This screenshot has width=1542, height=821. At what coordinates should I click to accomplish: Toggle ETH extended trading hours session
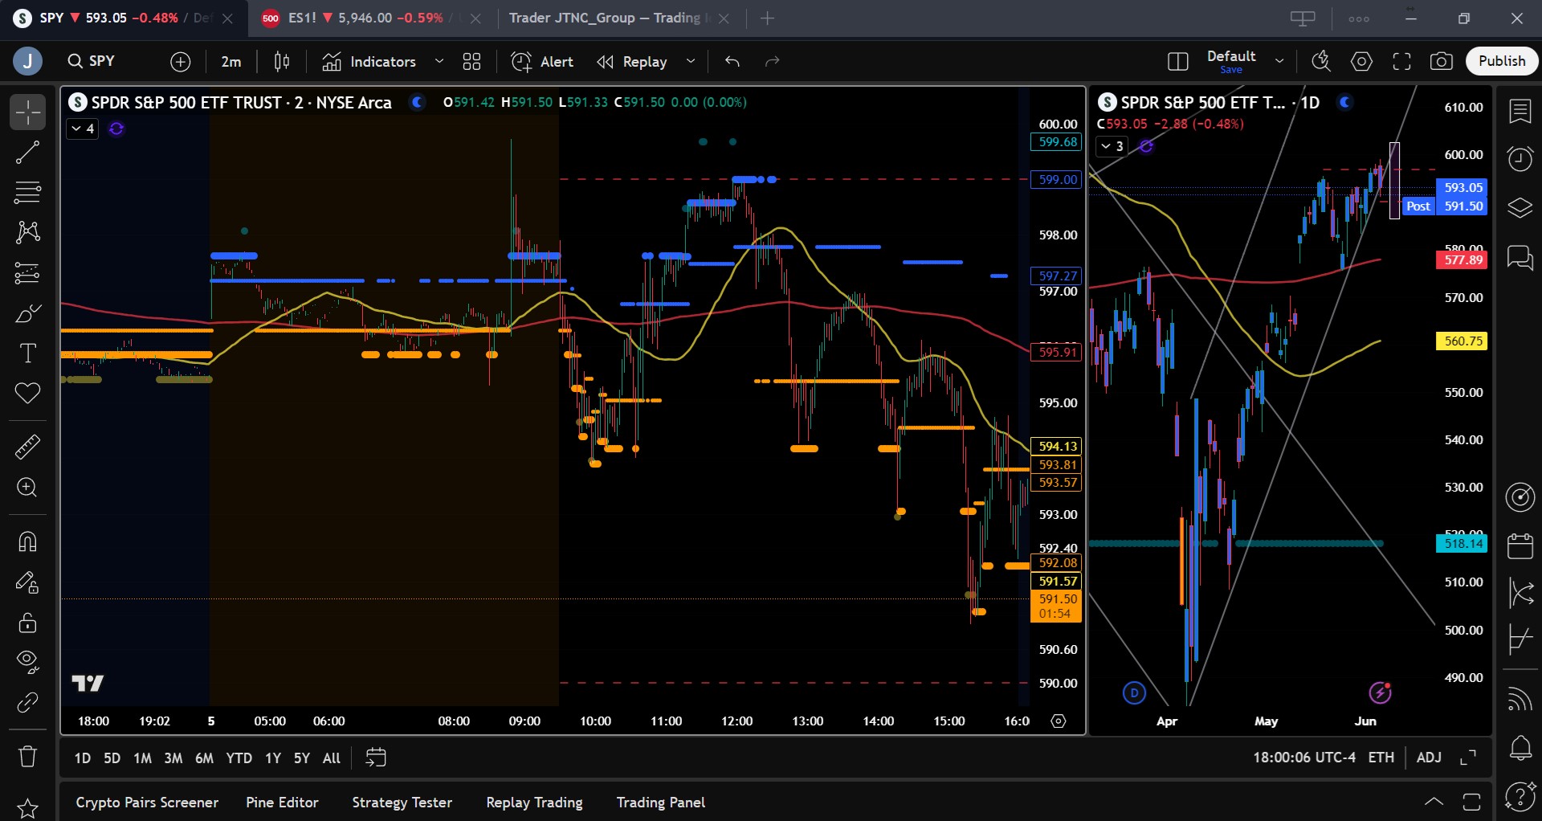[x=1381, y=758]
